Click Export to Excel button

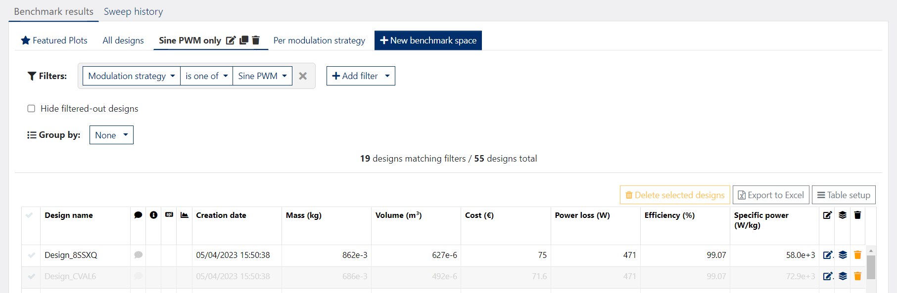pos(770,195)
